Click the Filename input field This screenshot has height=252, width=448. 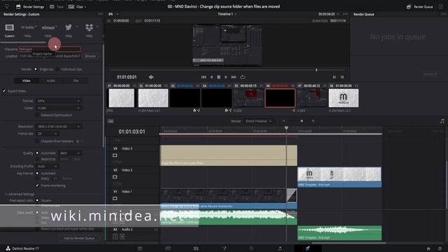click(x=50, y=49)
